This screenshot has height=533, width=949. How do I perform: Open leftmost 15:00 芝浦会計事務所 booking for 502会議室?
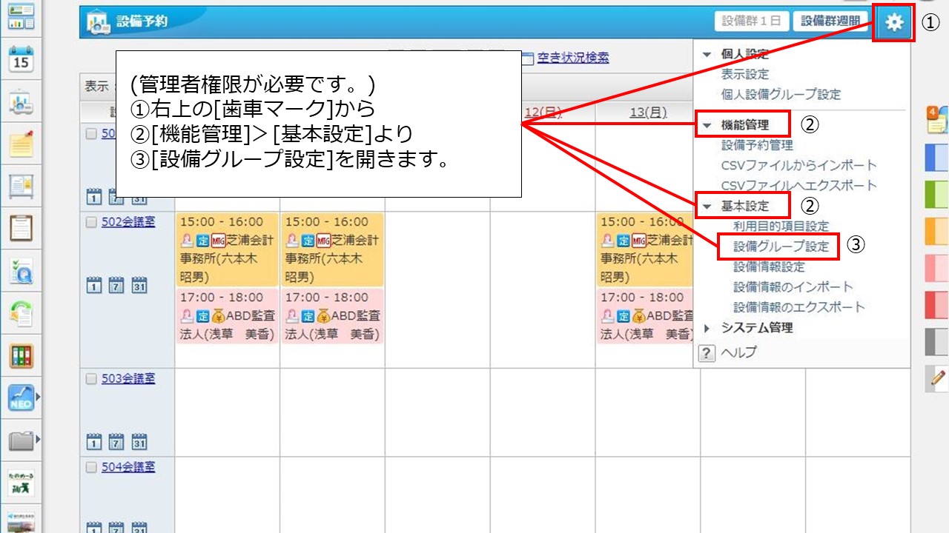click(x=228, y=249)
